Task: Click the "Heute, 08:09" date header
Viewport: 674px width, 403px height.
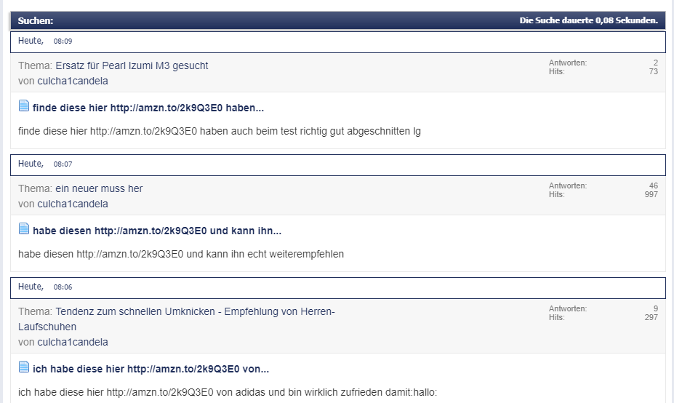Action: coord(45,41)
